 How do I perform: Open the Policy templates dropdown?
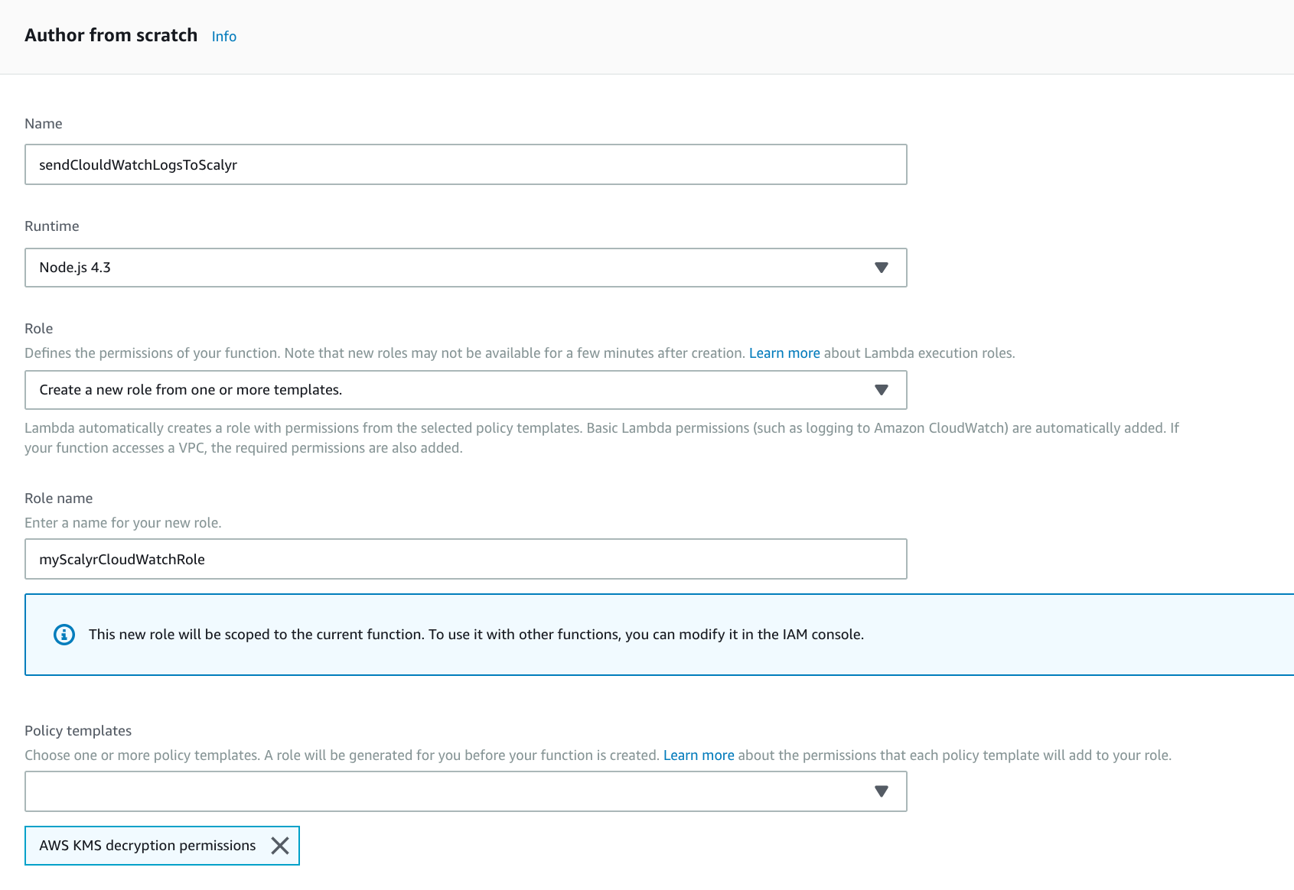click(x=465, y=791)
